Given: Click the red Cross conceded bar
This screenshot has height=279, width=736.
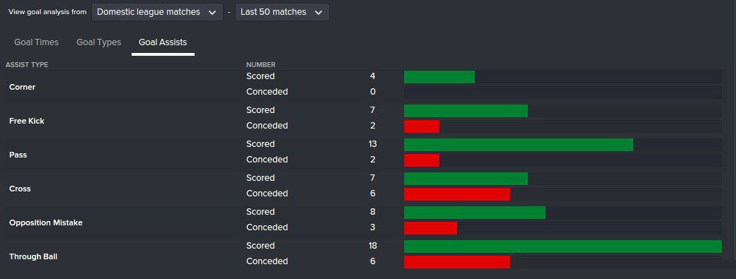Looking at the screenshot, I should tap(457, 194).
